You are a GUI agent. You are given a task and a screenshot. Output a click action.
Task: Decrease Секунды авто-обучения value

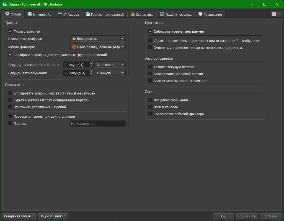(x=91, y=75)
